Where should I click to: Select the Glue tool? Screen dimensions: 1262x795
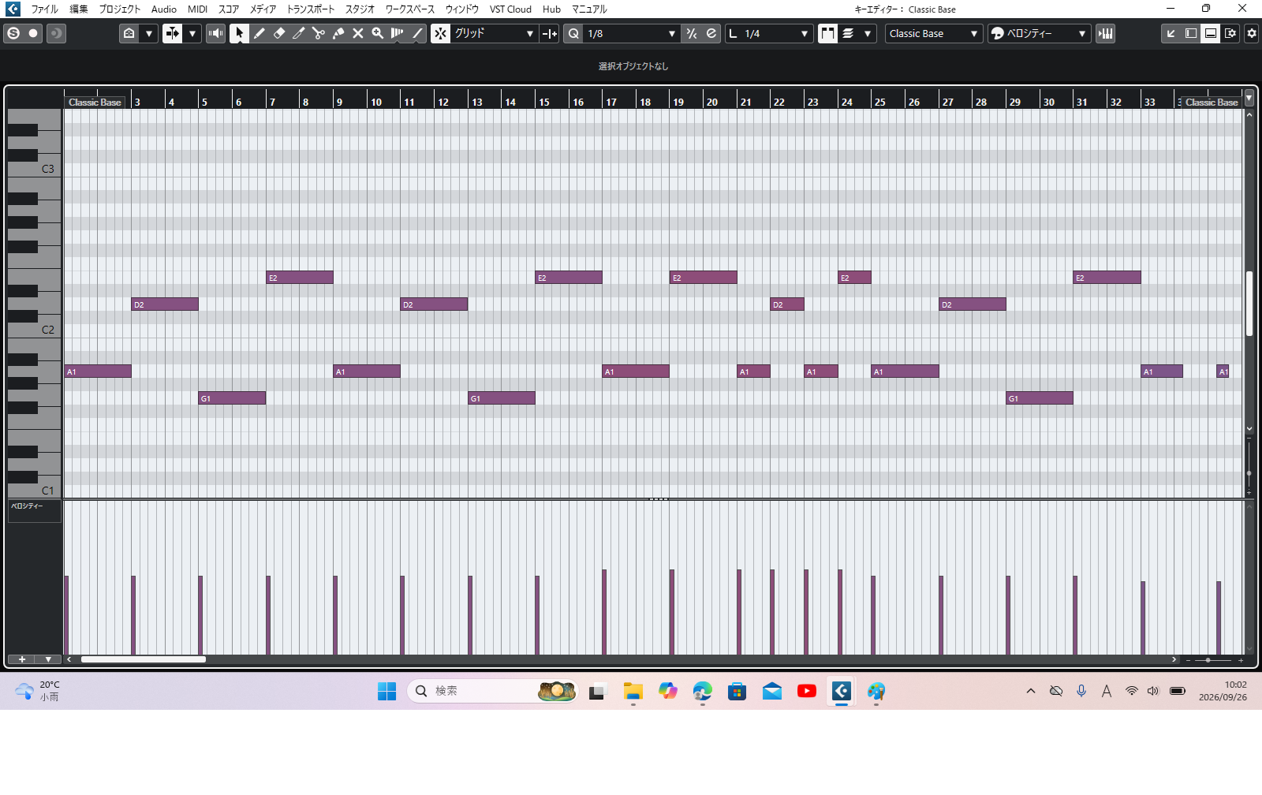tap(338, 33)
